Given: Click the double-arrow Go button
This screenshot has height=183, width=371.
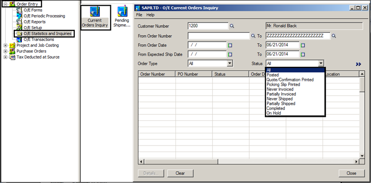Looking at the screenshot, I should [358, 64].
